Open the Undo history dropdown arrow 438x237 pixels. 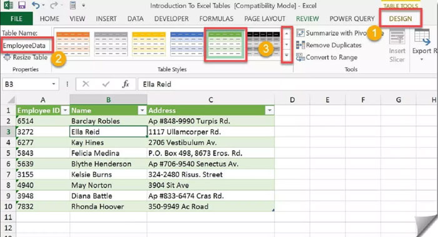pos(43,5)
